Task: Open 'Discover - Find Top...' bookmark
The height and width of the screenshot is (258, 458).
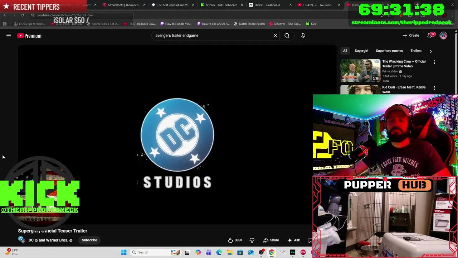Action: (x=285, y=24)
